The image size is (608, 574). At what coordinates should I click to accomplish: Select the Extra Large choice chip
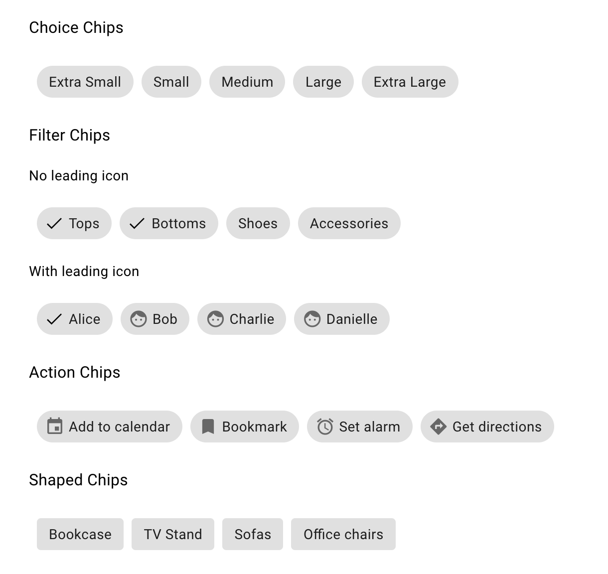click(410, 82)
